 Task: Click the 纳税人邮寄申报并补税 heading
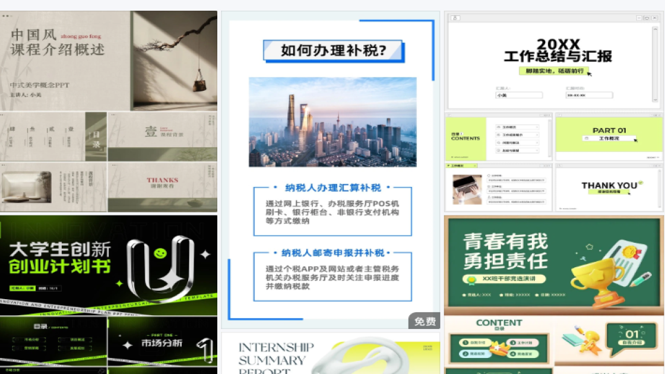pyautogui.click(x=333, y=253)
